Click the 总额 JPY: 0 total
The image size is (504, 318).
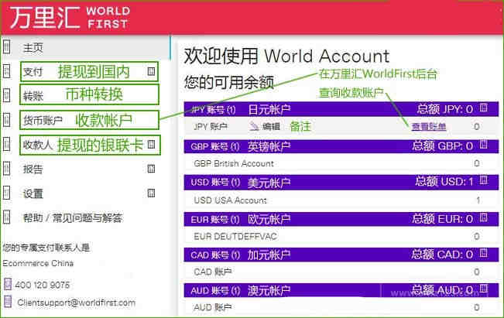pos(445,109)
